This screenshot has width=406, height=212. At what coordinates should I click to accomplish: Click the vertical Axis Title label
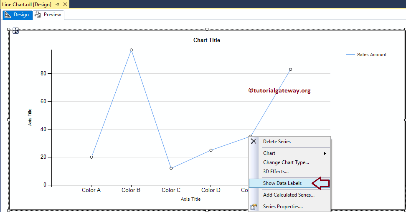(30, 117)
